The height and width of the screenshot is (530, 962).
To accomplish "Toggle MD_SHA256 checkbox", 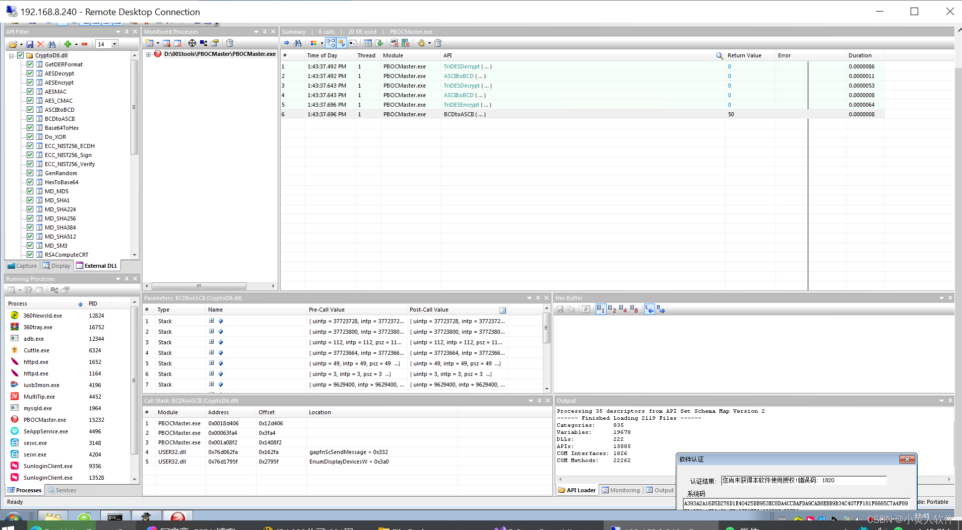I will [x=30, y=218].
